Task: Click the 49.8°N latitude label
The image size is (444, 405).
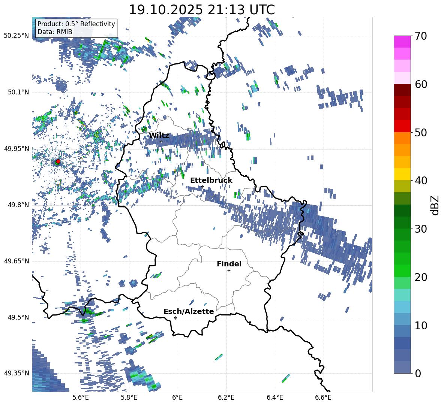Action: (18, 205)
